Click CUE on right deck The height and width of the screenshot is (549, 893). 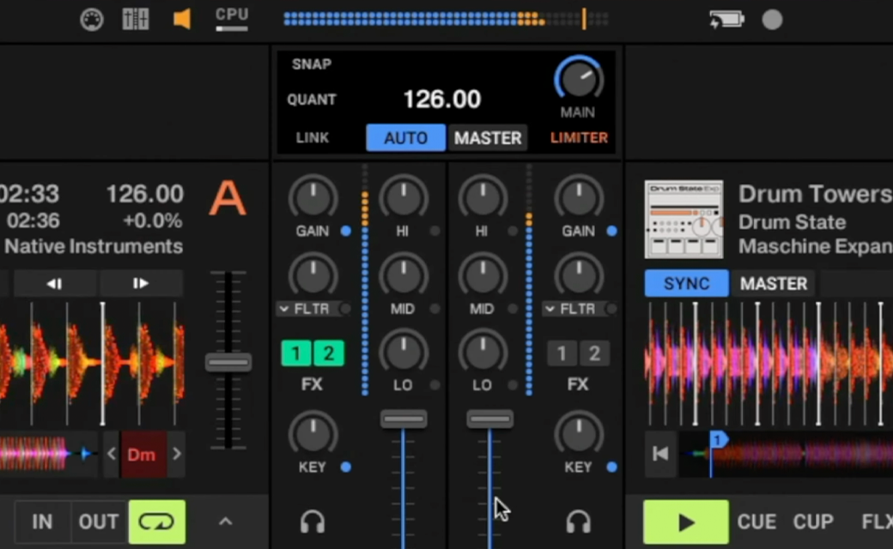tap(756, 522)
